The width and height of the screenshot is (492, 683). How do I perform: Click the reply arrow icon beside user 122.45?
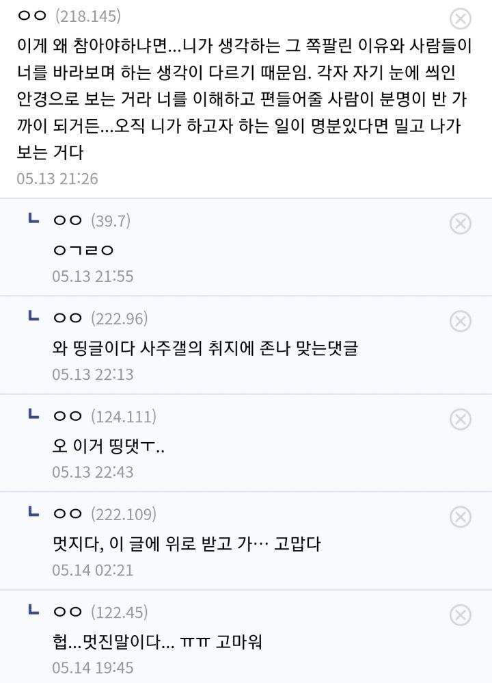(31, 610)
